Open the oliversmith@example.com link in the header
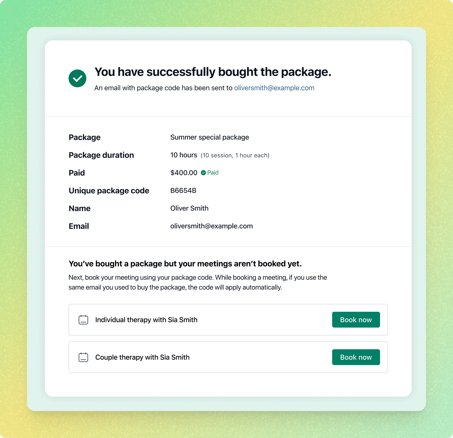 coord(274,88)
